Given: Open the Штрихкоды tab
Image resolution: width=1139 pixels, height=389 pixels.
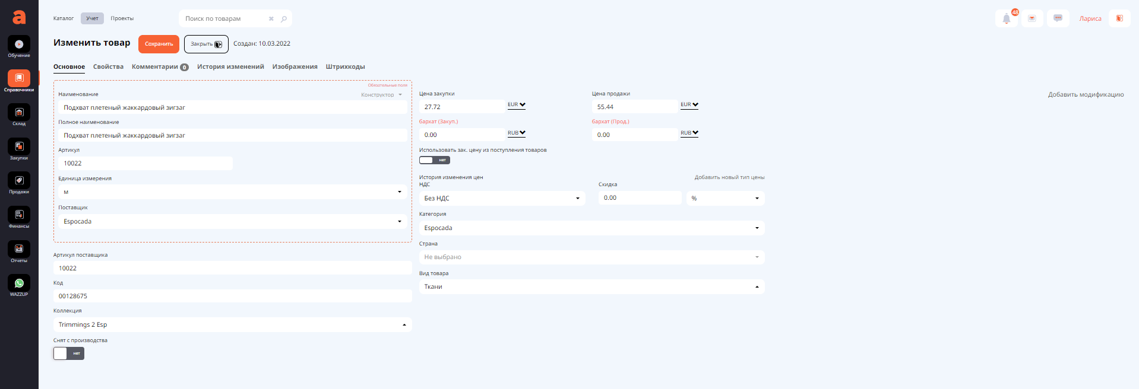Looking at the screenshot, I should tap(345, 67).
